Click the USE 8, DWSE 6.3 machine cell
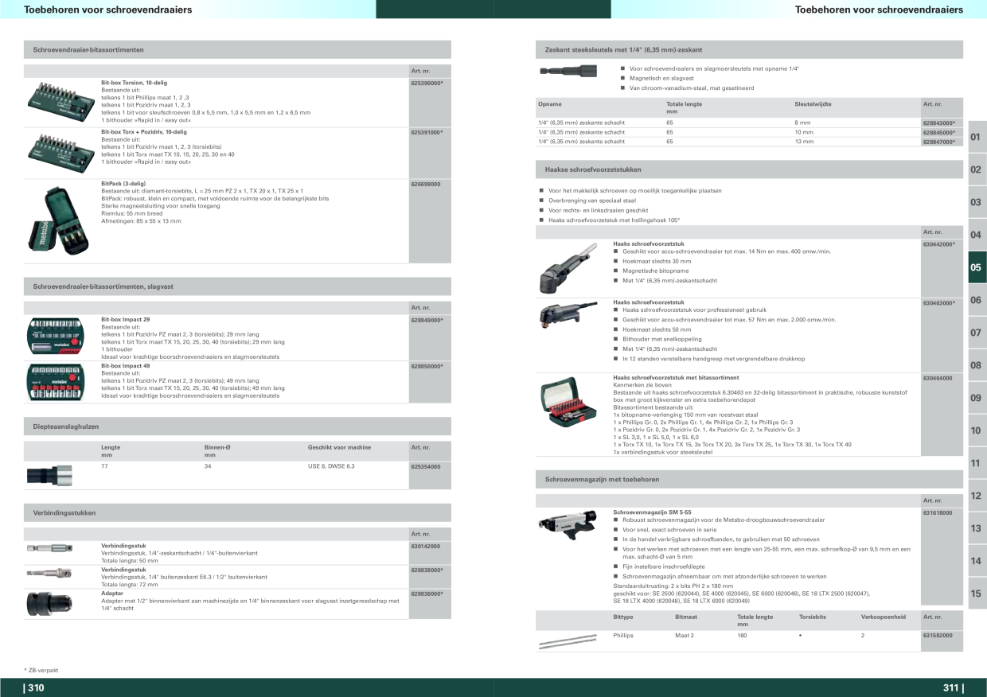This screenshot has height=697, width=987. point(331,466)
